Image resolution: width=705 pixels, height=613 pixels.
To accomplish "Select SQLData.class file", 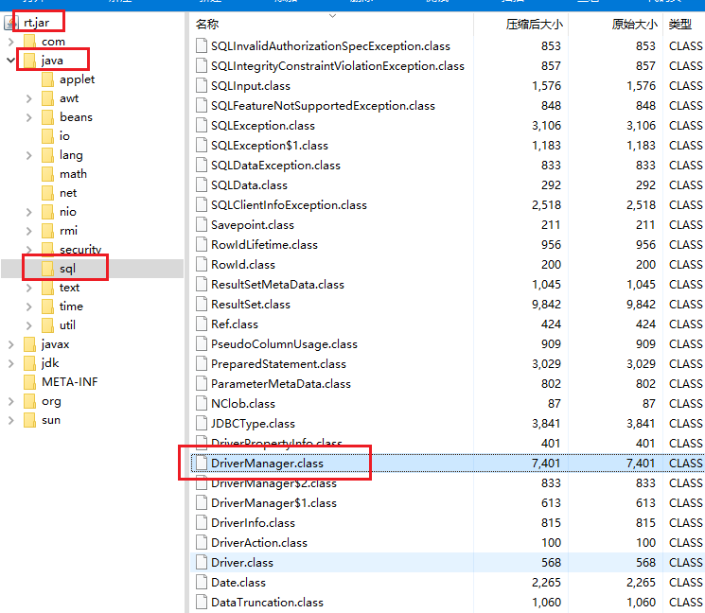I will 249,185.
